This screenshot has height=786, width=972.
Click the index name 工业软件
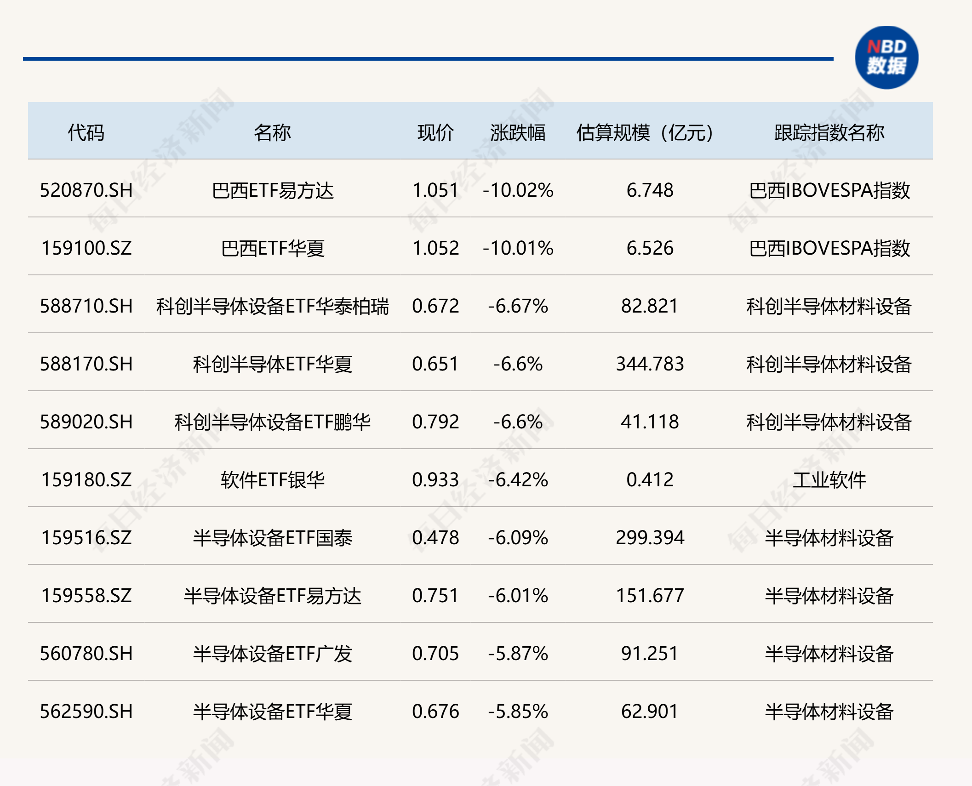[x=829, y=480]
